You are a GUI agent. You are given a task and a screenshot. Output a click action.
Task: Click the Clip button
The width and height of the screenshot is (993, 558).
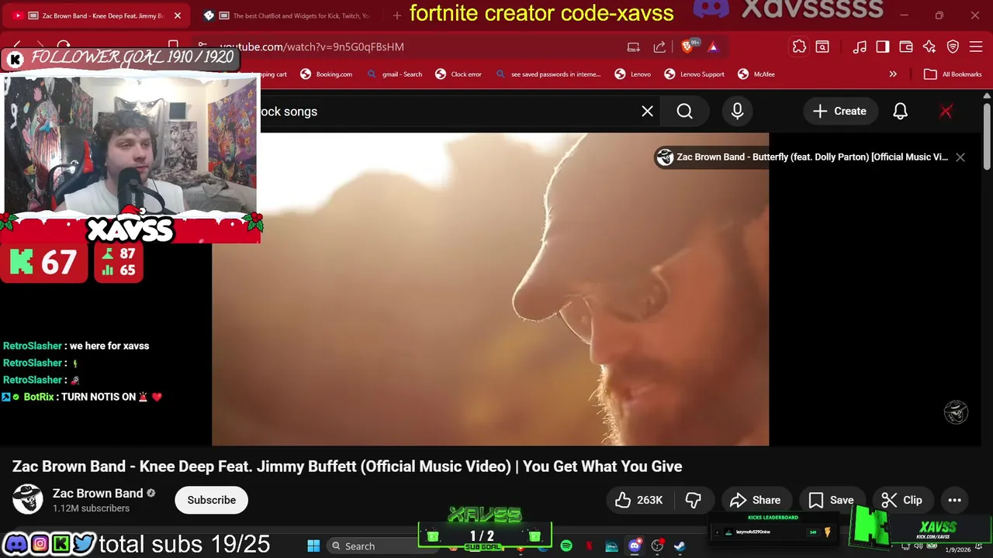pos(902,500)
